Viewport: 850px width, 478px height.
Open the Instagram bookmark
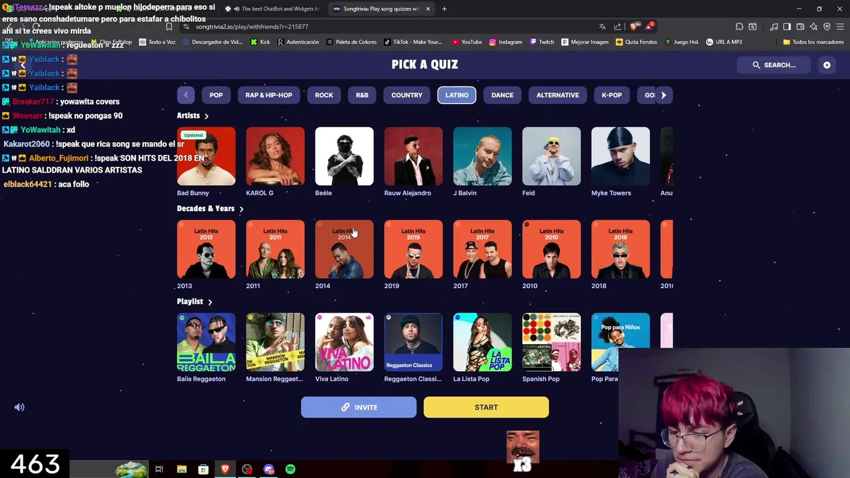pyautogui.click(x=505, y=42)
